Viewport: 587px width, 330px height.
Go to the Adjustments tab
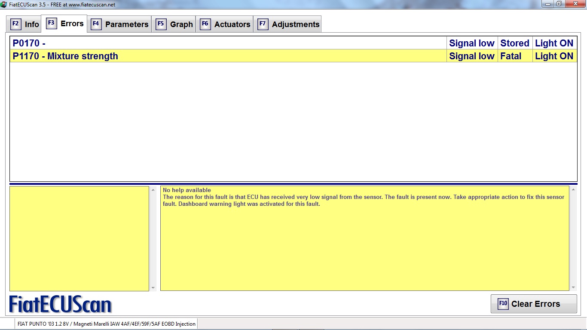[295, 24]
